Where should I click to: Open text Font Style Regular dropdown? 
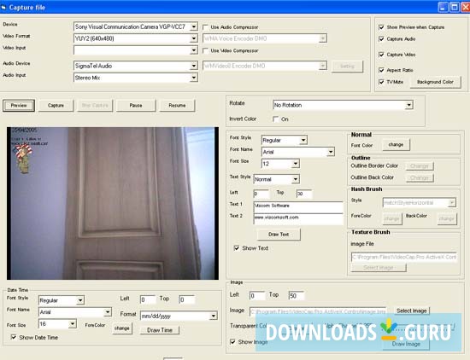tap(303, 140)
